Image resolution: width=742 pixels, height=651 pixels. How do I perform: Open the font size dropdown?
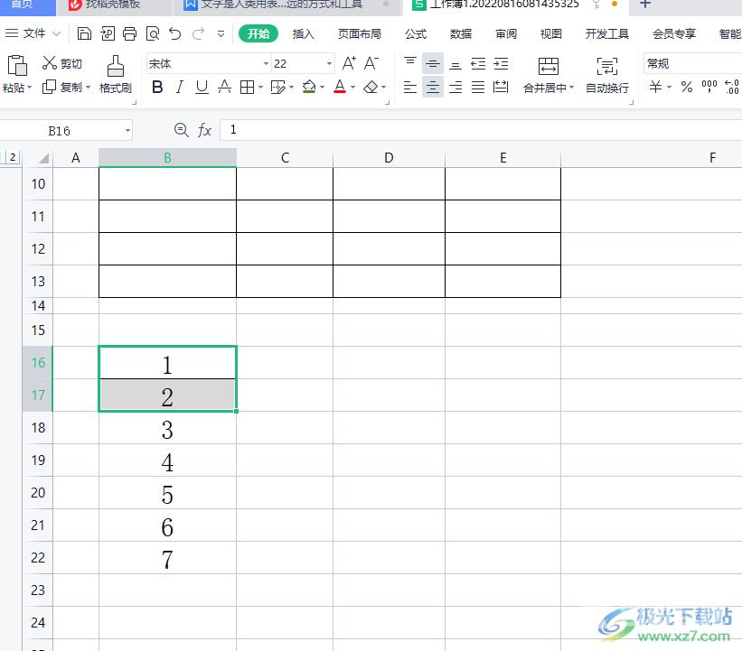(x=329, y=63)
